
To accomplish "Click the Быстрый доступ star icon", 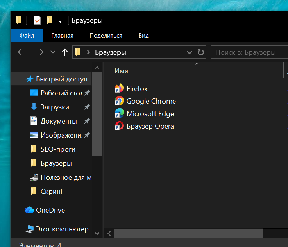I will click(x=30, y=79).
